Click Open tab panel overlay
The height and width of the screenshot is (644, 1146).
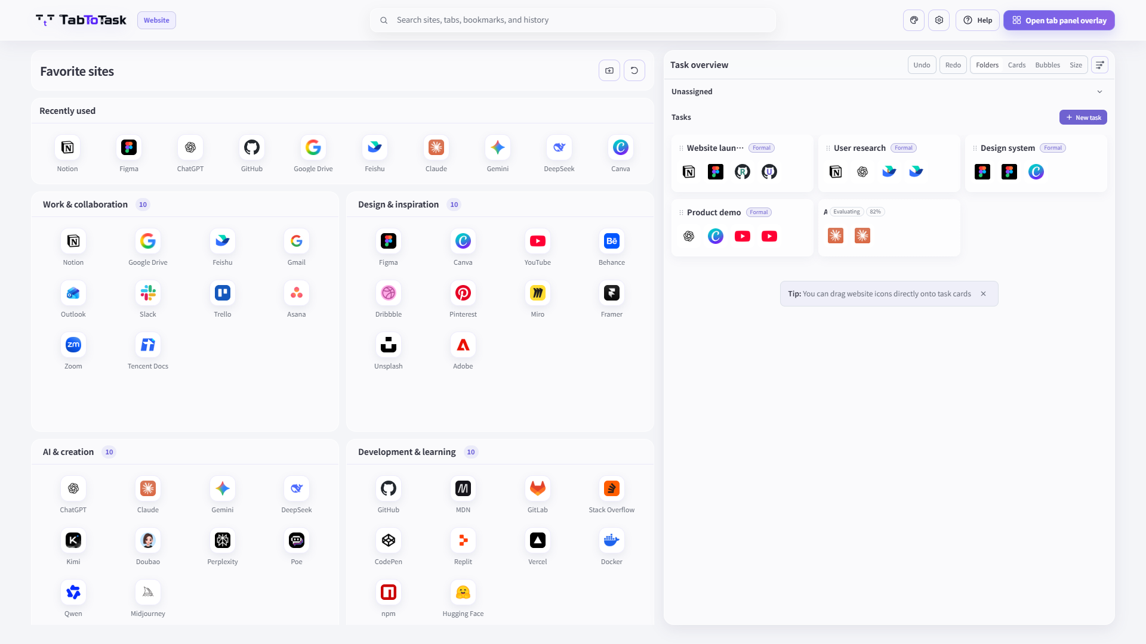[1059, 20]
